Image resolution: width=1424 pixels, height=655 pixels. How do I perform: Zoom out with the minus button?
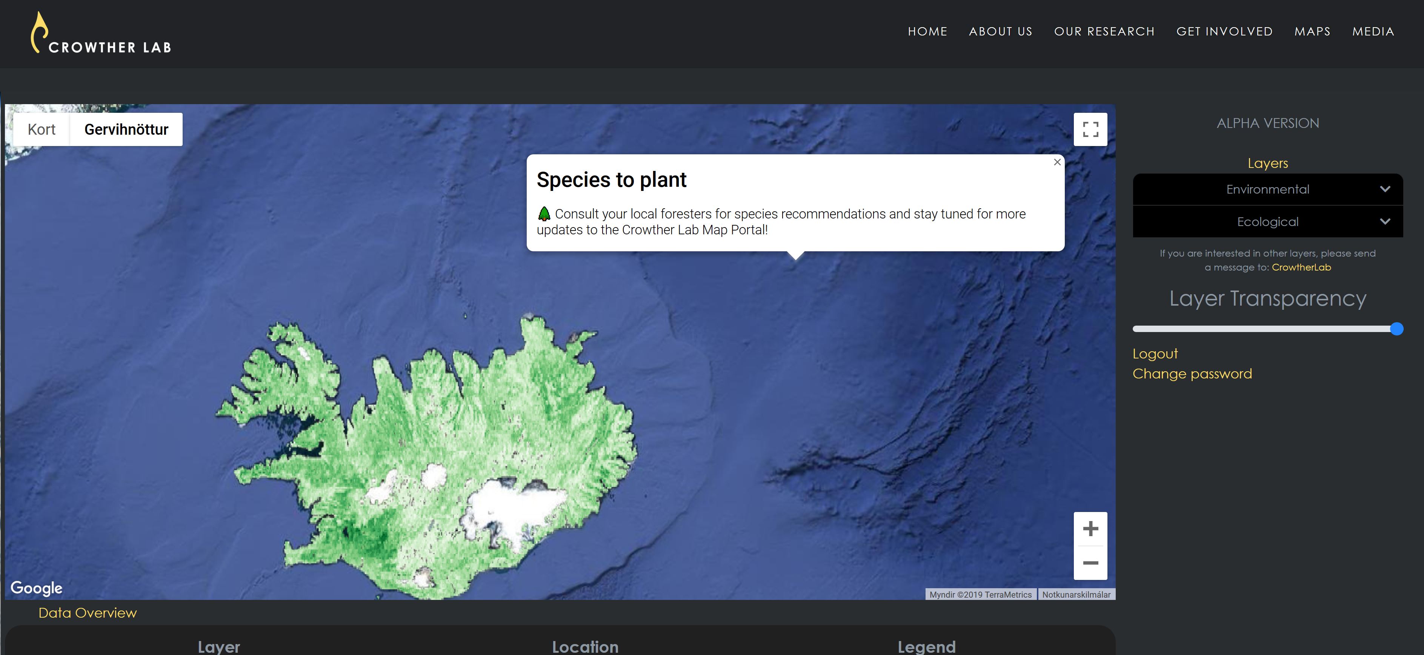(x=1090, y=563)
